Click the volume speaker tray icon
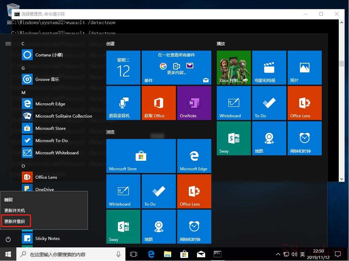349x261 pixels. pos(294,254)
